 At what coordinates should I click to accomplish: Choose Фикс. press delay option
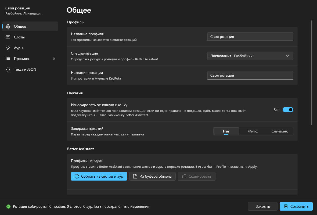253,131
